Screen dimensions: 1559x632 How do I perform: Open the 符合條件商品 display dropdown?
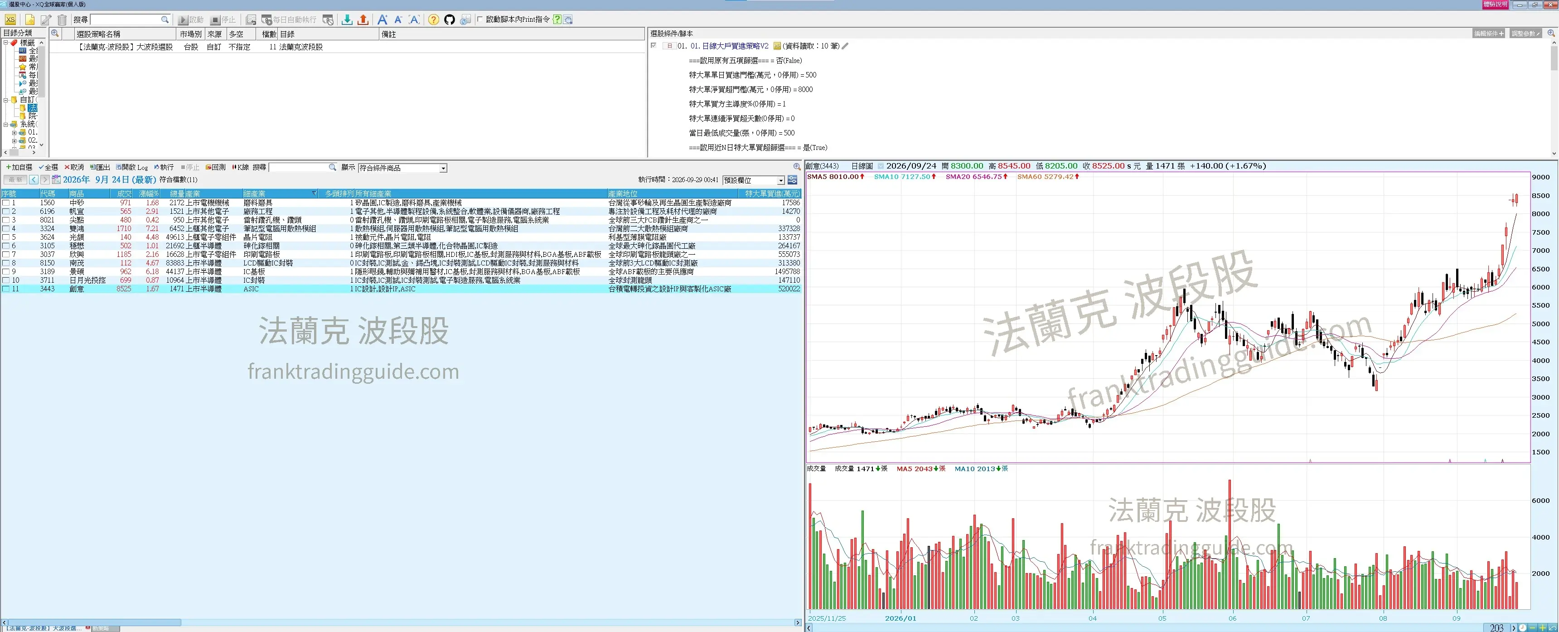(444, 168)
